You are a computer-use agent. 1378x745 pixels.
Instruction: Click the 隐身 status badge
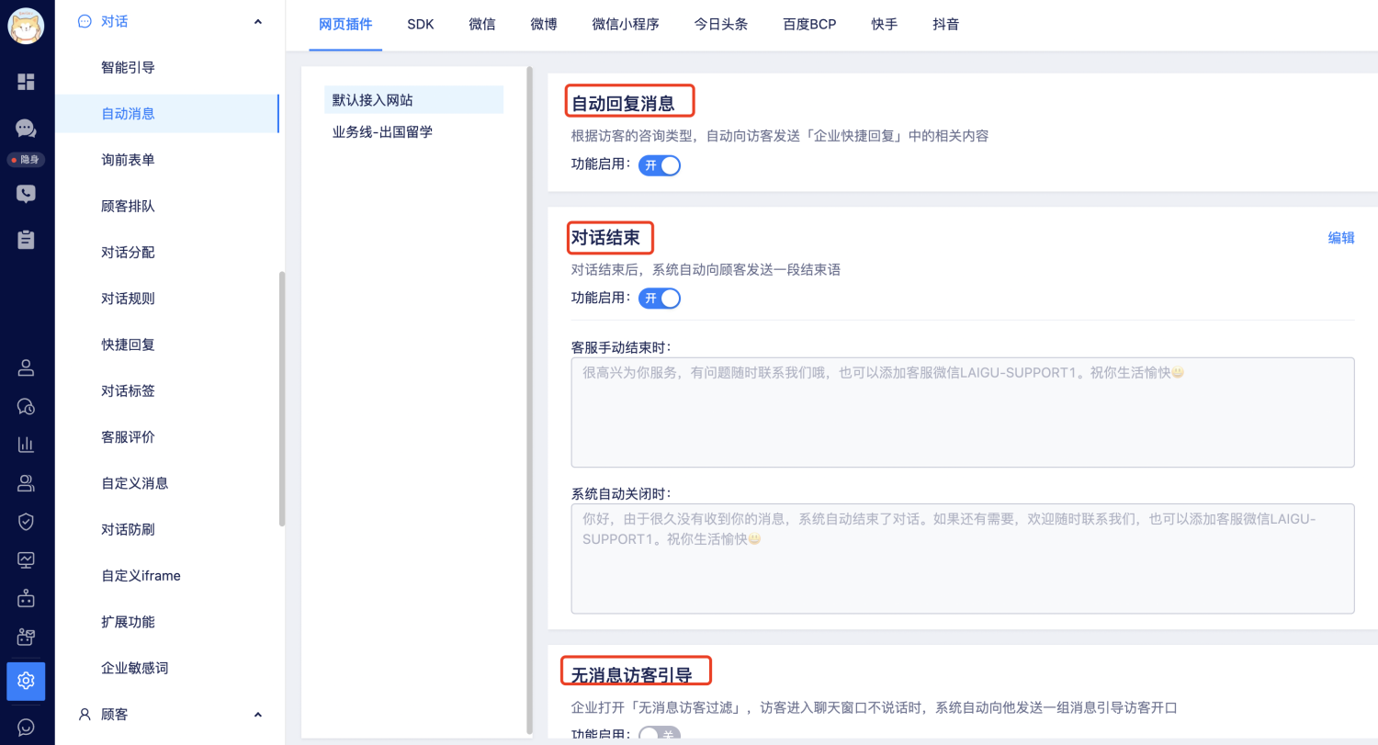point(26,160)
